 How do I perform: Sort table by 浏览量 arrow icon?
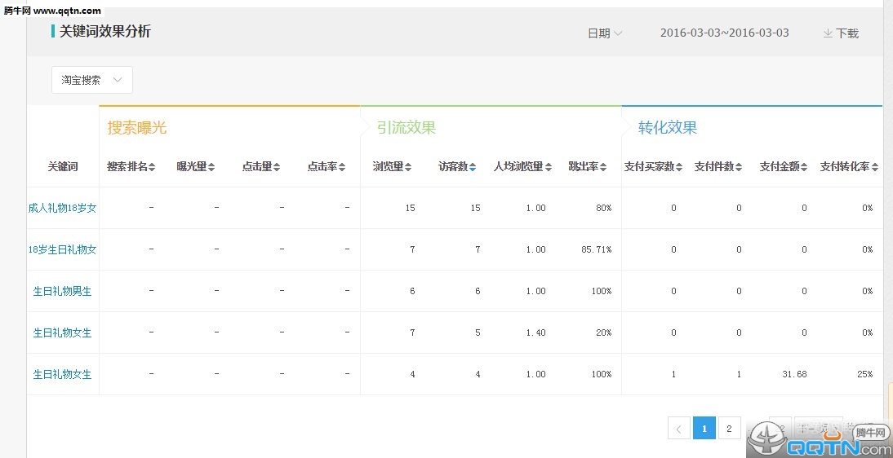408,167
